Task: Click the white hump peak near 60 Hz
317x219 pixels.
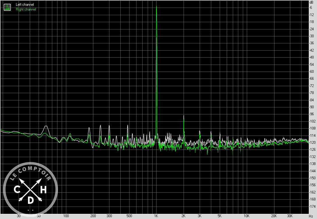Action: 46,126
